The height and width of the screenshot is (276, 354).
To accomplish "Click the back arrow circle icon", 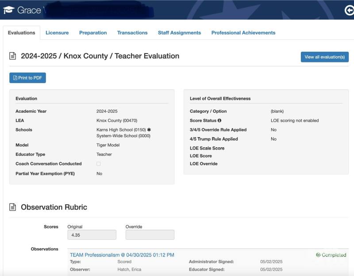I will (x=349, y=10).
